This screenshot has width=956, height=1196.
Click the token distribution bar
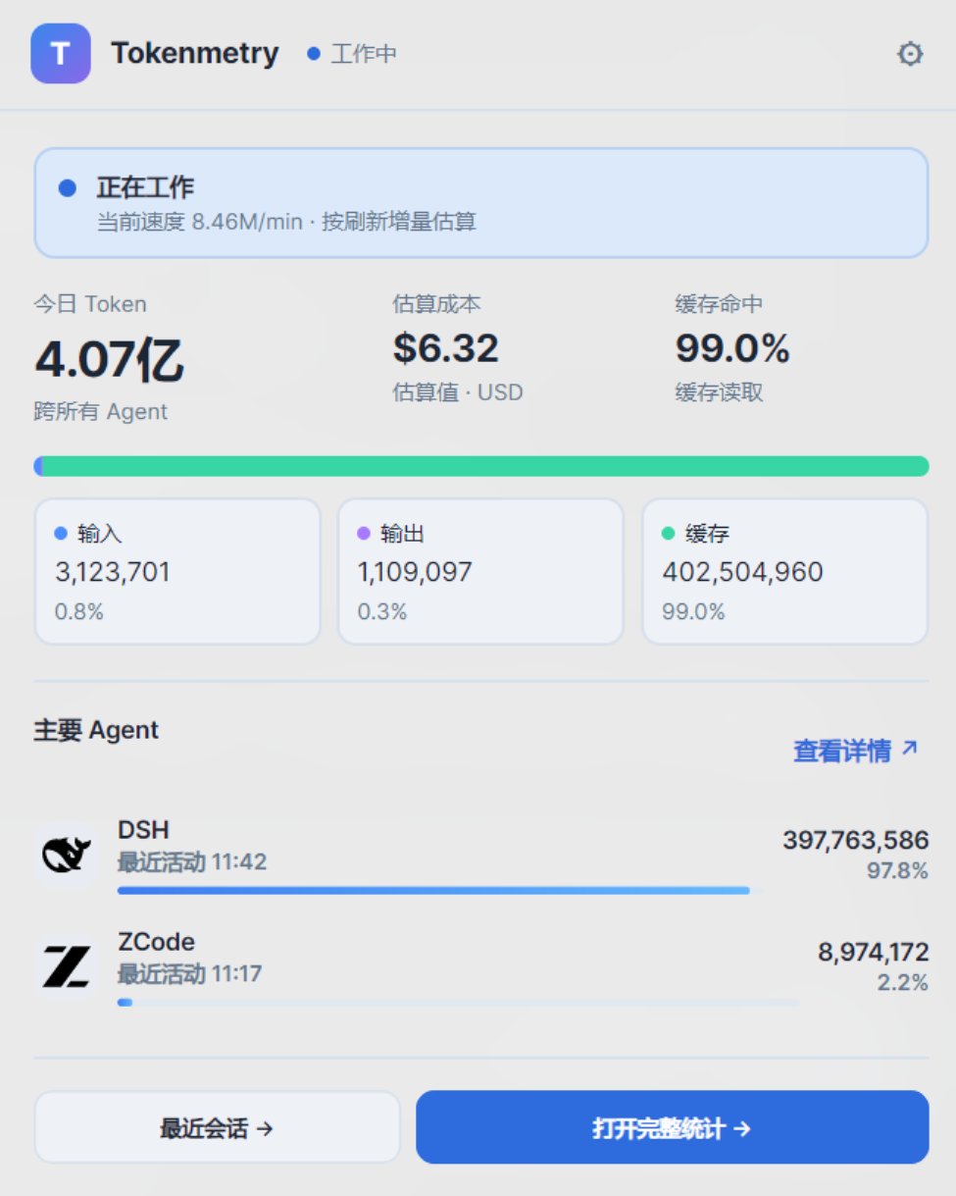coord(480,466)
